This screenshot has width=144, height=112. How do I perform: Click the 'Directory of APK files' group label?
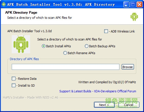(24, 59)
